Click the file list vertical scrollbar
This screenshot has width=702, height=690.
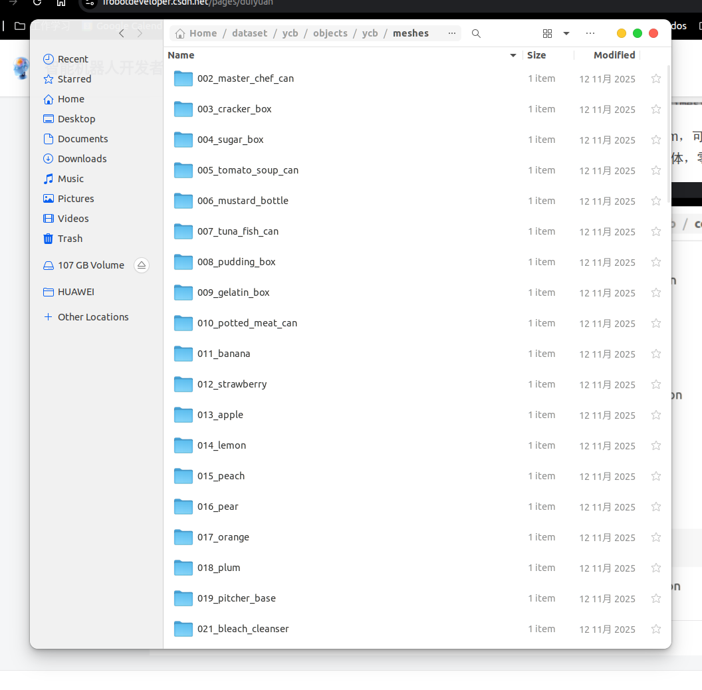(669, 134)
